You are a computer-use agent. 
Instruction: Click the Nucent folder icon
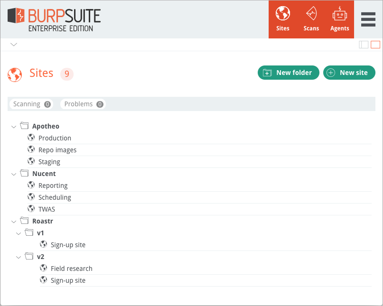coord(24,173)
